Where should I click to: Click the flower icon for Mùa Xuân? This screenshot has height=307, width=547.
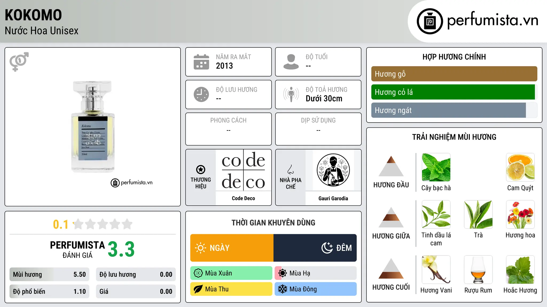[198, 273]
